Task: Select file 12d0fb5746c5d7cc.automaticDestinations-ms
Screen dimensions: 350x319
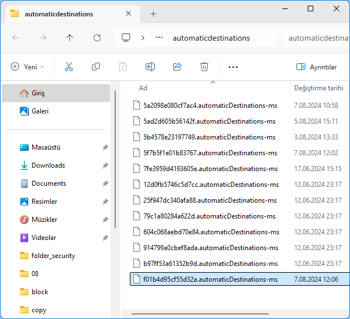Action: [211, 185]
